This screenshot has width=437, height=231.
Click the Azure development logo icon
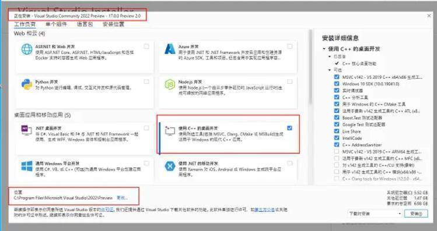[x=170, y=49]
